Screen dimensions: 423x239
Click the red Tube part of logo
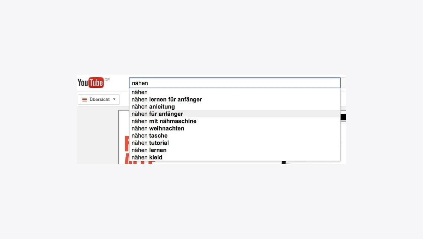pos(96,83)
